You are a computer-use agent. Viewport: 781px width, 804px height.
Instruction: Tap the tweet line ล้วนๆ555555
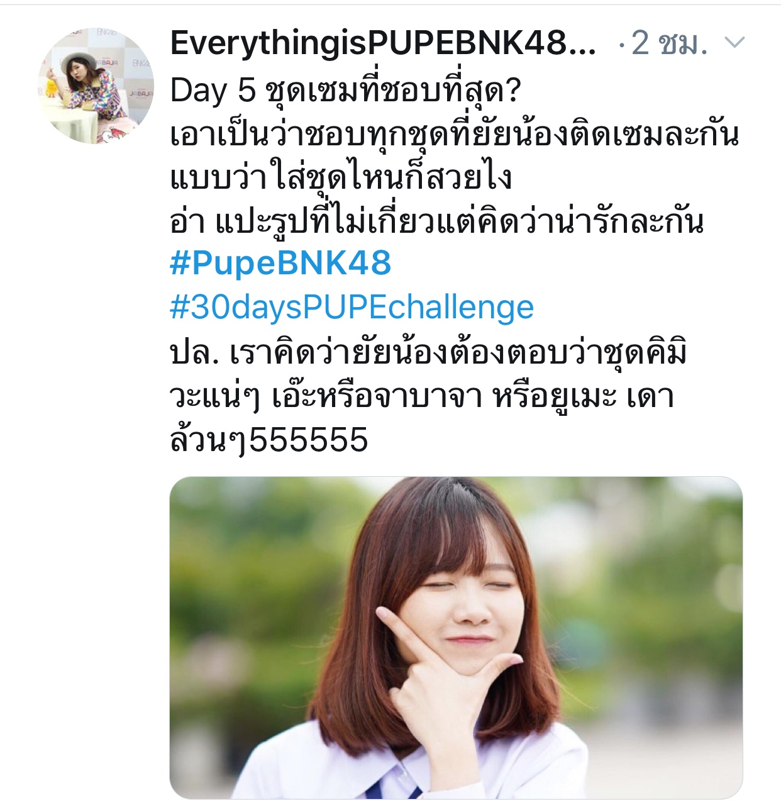(x=269, y=440)
